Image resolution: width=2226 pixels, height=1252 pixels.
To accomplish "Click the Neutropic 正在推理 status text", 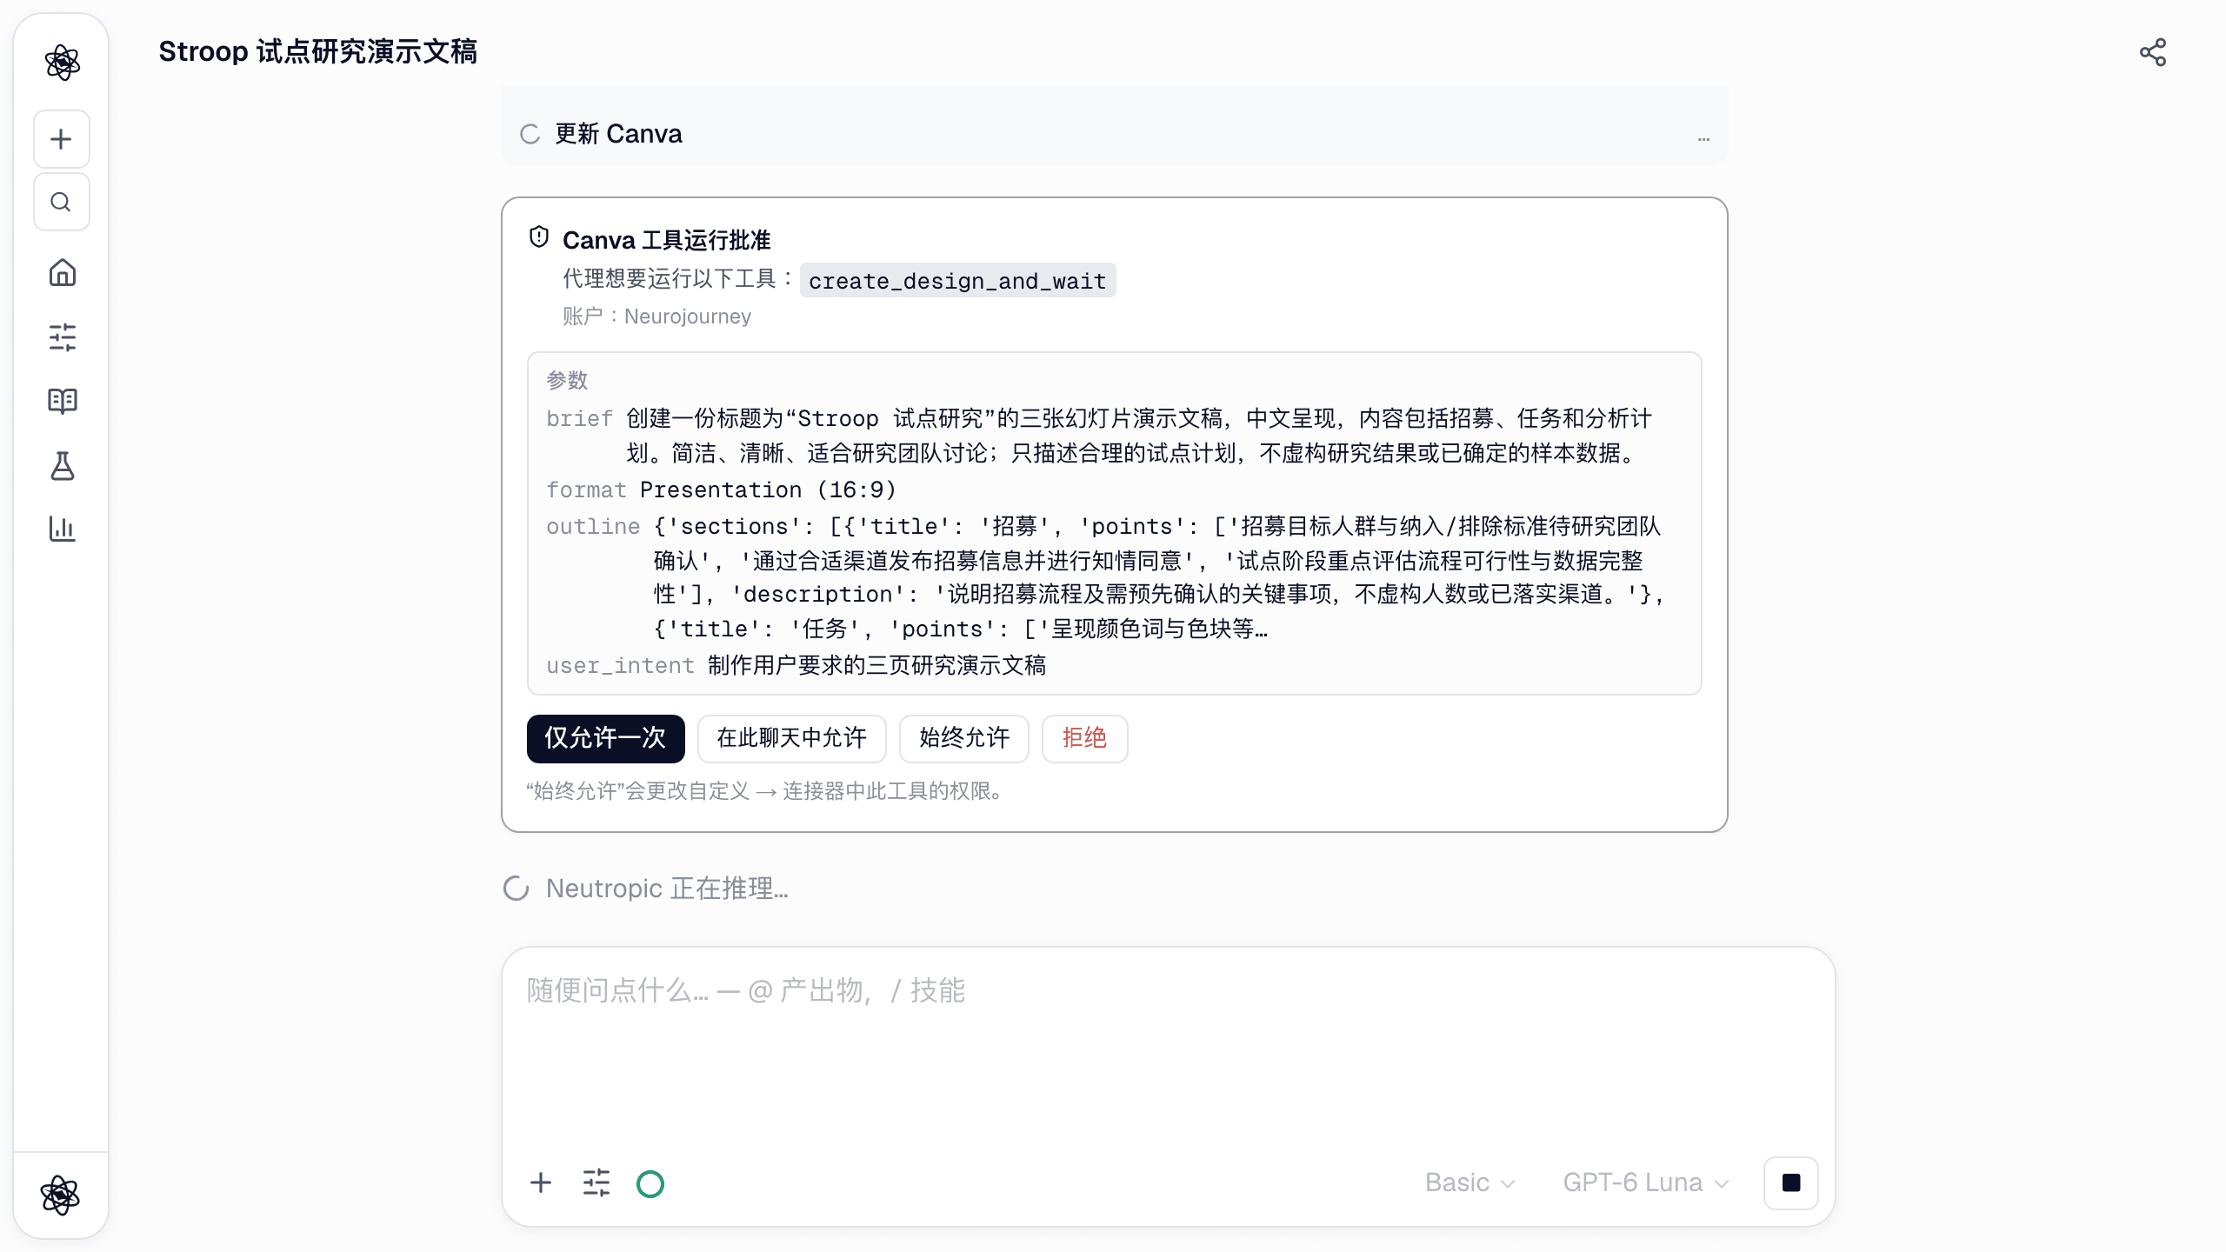I will (x=667, y=889).
